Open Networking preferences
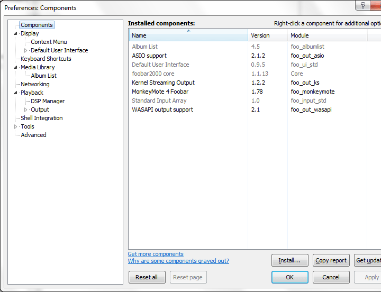 [x=35, y=84]
